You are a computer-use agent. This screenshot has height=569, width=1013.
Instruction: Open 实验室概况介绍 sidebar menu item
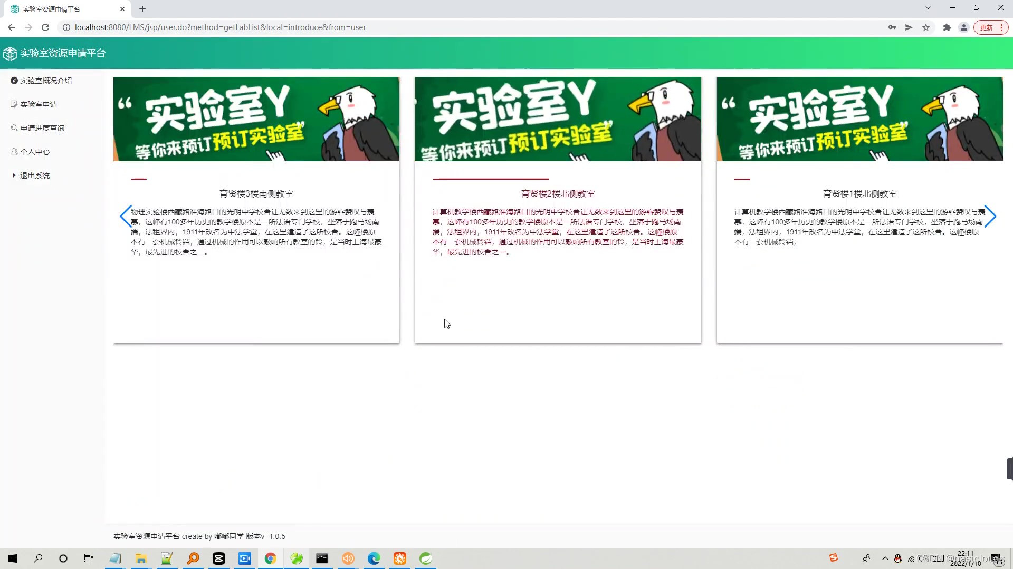point(45,81)
